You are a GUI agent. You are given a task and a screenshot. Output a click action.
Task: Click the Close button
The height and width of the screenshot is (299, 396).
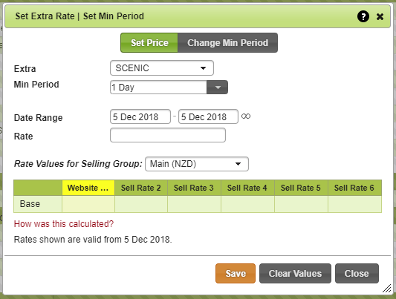coord(357,274)
